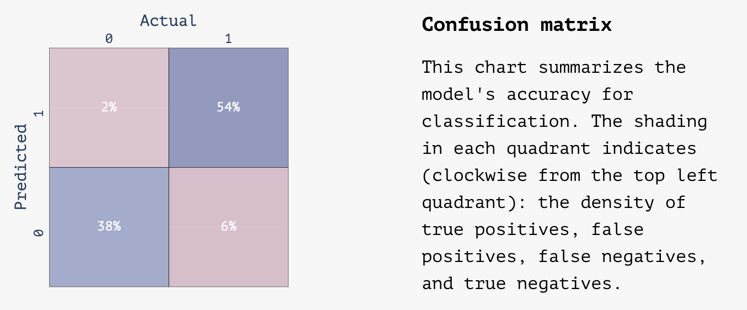This screenshot has height=310, width=747.
Task: Select the 6% matrix quadrant
Action: [228, 227]
